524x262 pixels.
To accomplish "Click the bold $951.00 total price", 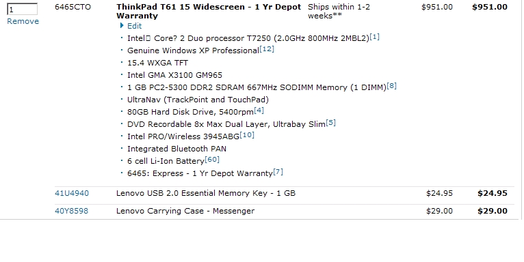I will [x=490, y=7].
